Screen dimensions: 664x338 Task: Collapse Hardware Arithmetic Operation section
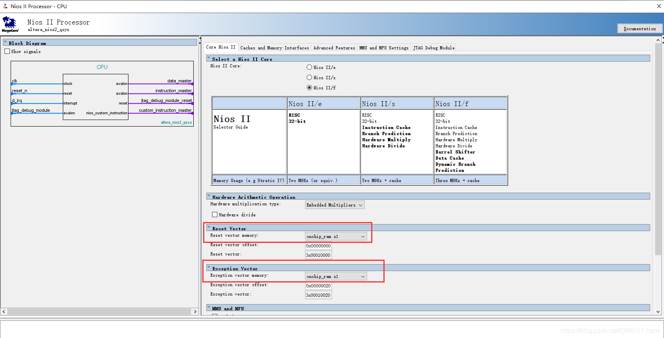209,197
